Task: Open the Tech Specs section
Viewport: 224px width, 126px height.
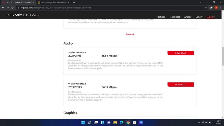Action: click(x=175, y=17)
